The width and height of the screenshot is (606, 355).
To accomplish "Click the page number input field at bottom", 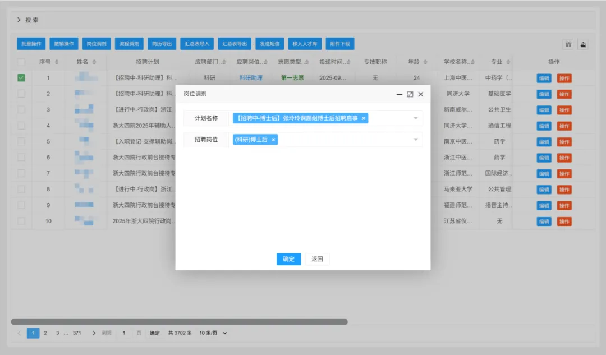I will click(124, 333).
